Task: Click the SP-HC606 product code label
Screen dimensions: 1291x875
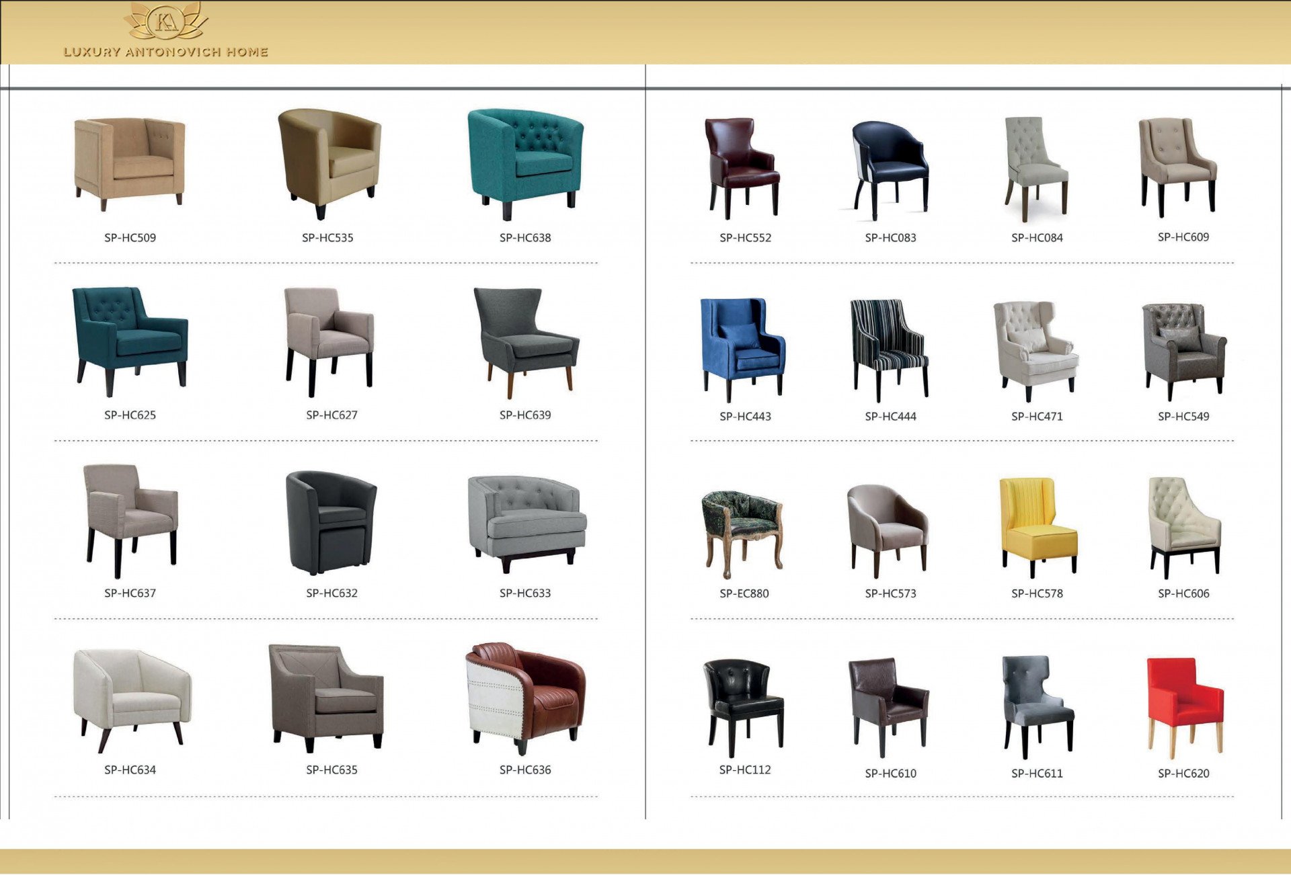Action: point(1183,593)
